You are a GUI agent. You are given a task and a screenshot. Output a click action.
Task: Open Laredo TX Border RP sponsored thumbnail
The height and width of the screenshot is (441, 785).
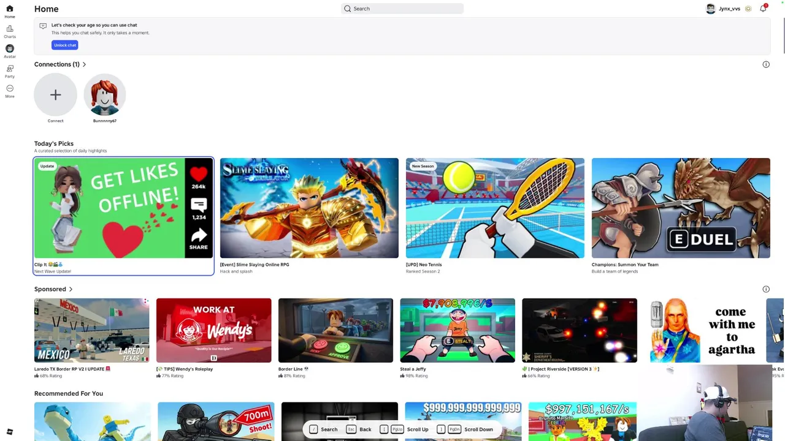click(x=91, y=330)
